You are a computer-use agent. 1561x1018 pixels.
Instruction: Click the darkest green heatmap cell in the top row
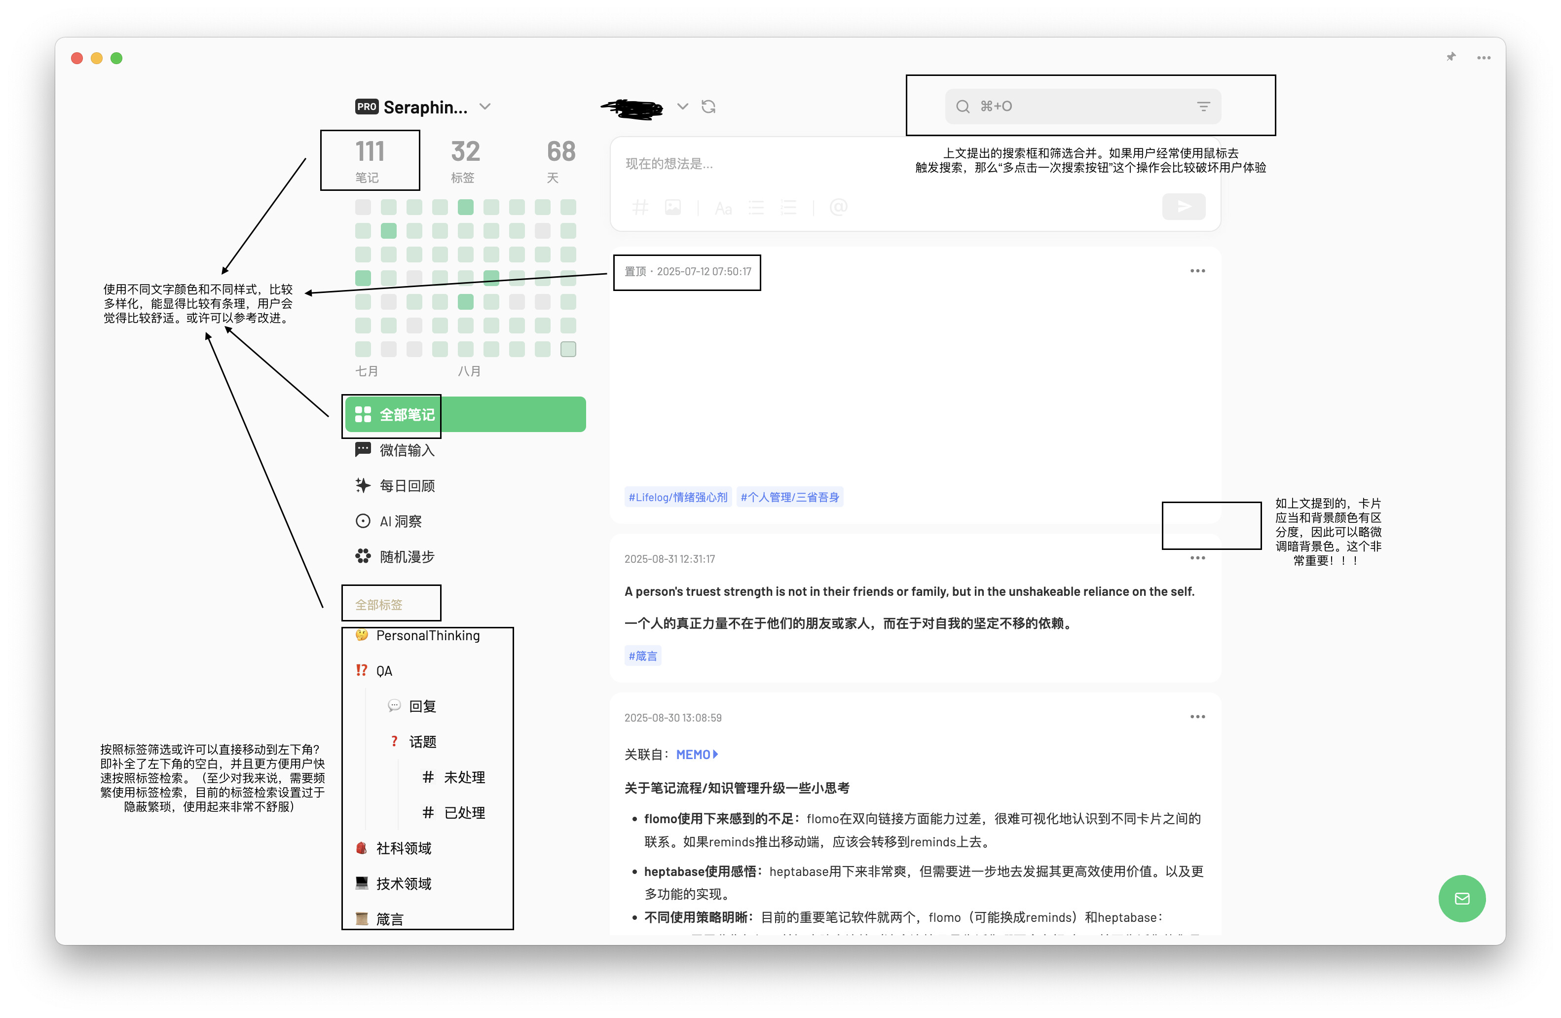[x=465, y=207]
